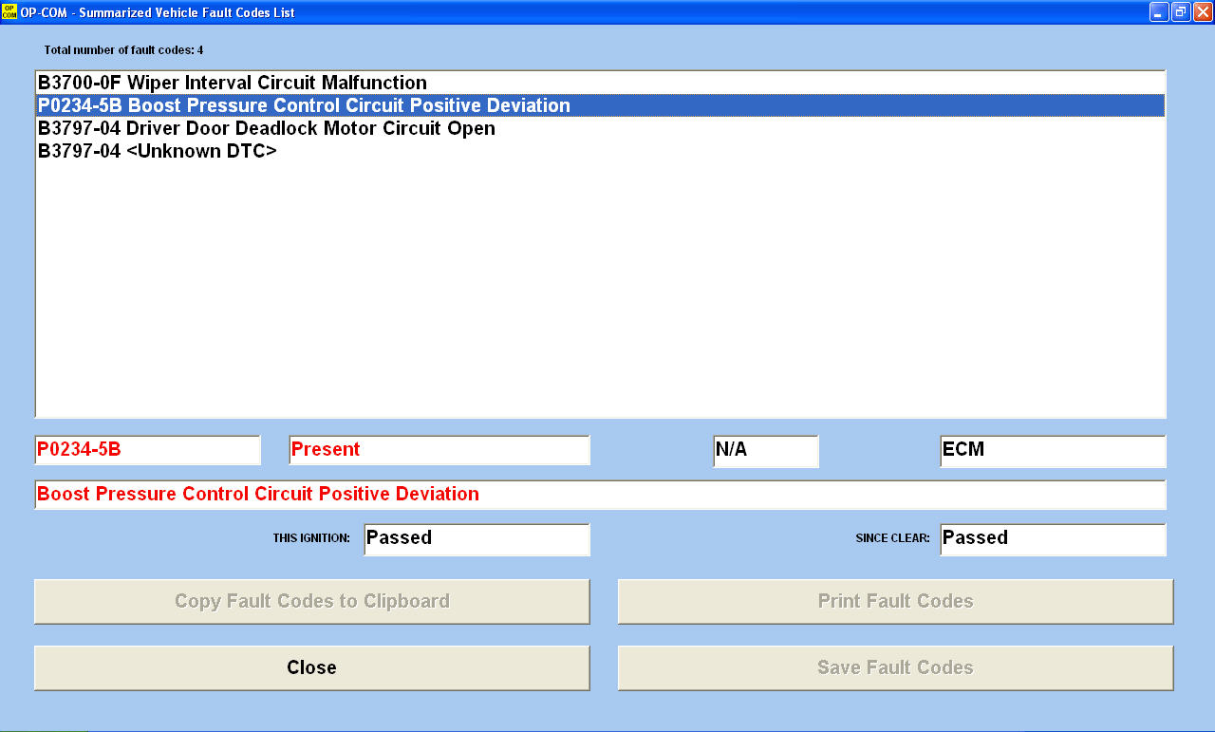Close the window using the red X

tap(1203, 12)
